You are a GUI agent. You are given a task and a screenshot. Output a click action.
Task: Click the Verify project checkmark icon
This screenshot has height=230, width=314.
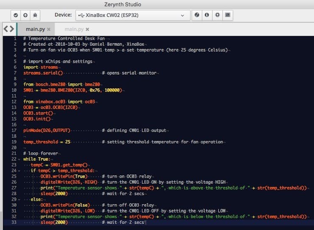click(16, 15)
